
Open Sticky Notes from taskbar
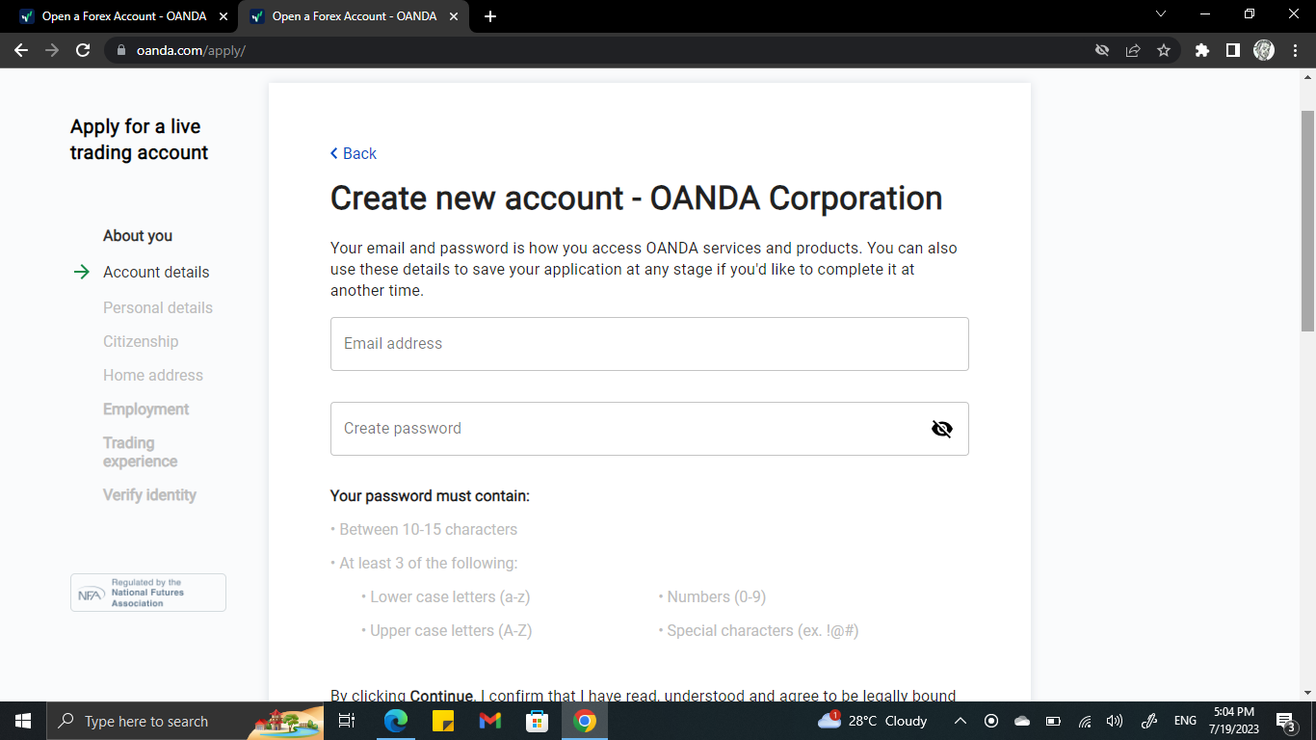pyautogui.click(x=443, y=721)
